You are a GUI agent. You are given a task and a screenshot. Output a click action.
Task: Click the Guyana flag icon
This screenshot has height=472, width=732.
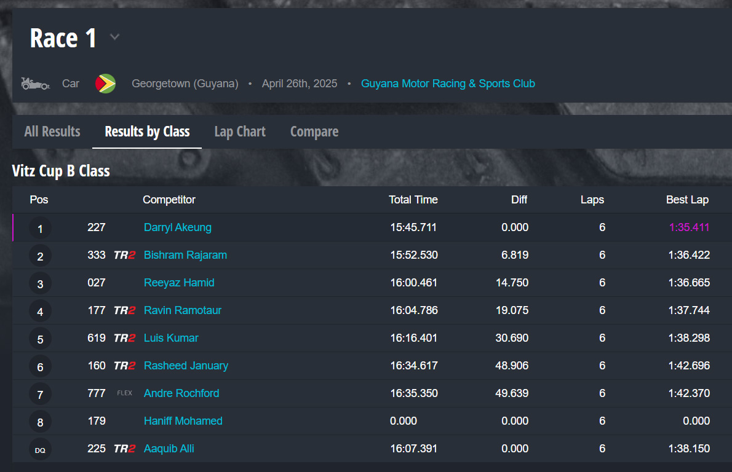pyautogui.click(x=105, y=84)
